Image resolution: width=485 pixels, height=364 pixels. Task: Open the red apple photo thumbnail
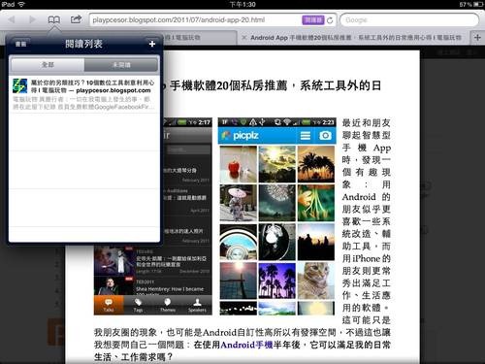tap(239, 164)
